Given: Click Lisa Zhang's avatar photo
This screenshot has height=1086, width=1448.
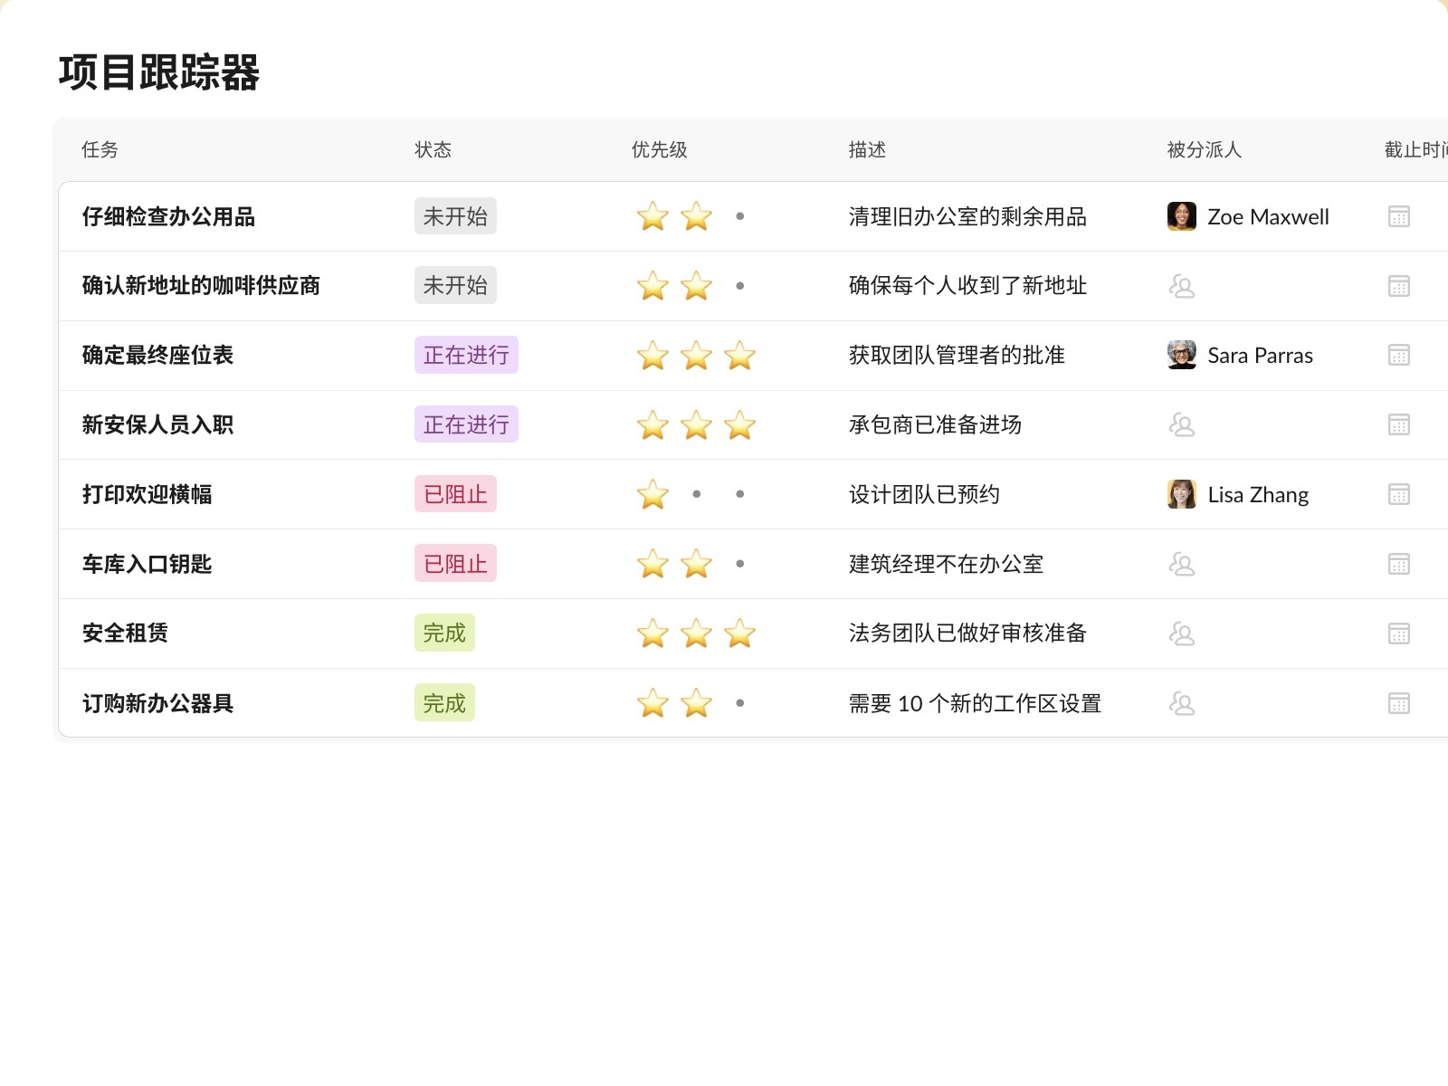Looking at the screenshot, I should (x=1181, y=494).
